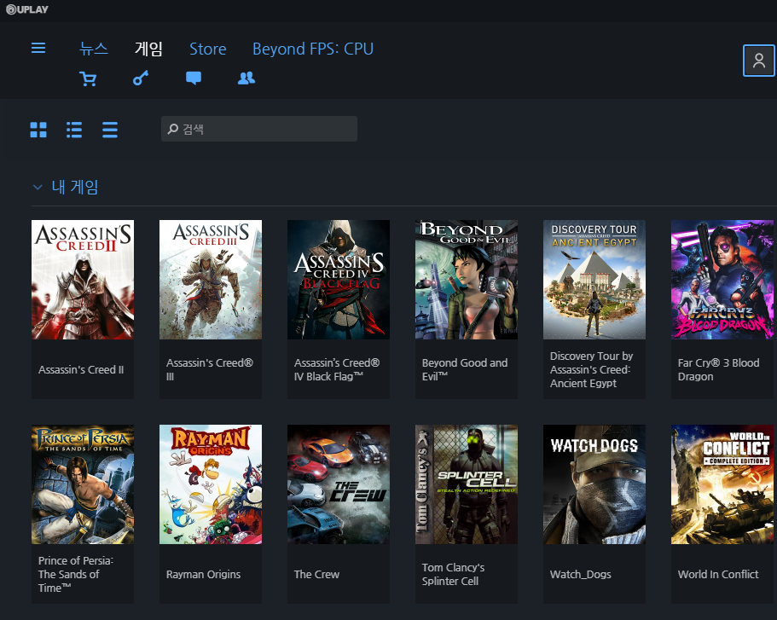This screenshot has width=777, height=620.
Task: Click the 내 게임 section heading
Action: tap(75, 187)
